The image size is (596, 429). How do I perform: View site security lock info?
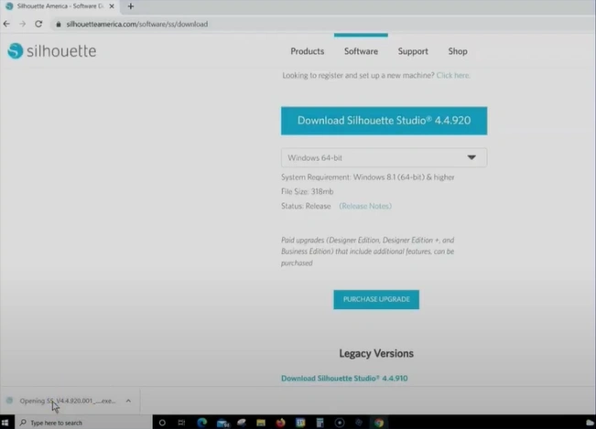click(x=59, y=25)
